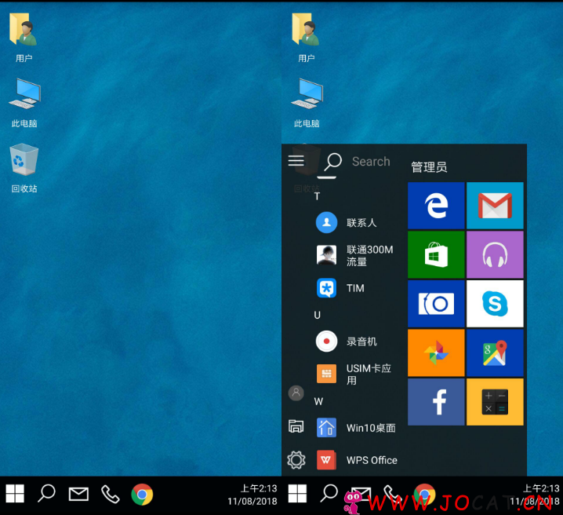Open the Gmail tile
Viewport: 563px width, 515px height.
click(495, 206)
